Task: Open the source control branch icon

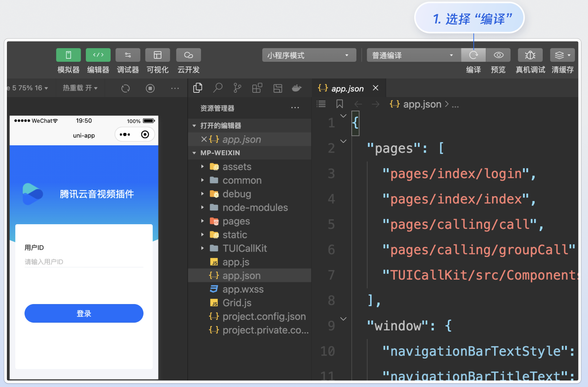Action: (237, 88)
